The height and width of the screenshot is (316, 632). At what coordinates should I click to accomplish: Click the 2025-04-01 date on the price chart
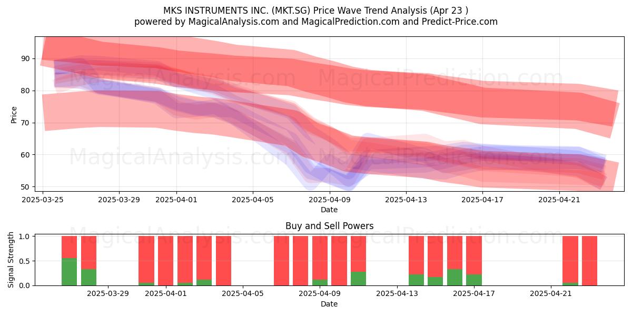pyautogui.click(x=176, y=200)
